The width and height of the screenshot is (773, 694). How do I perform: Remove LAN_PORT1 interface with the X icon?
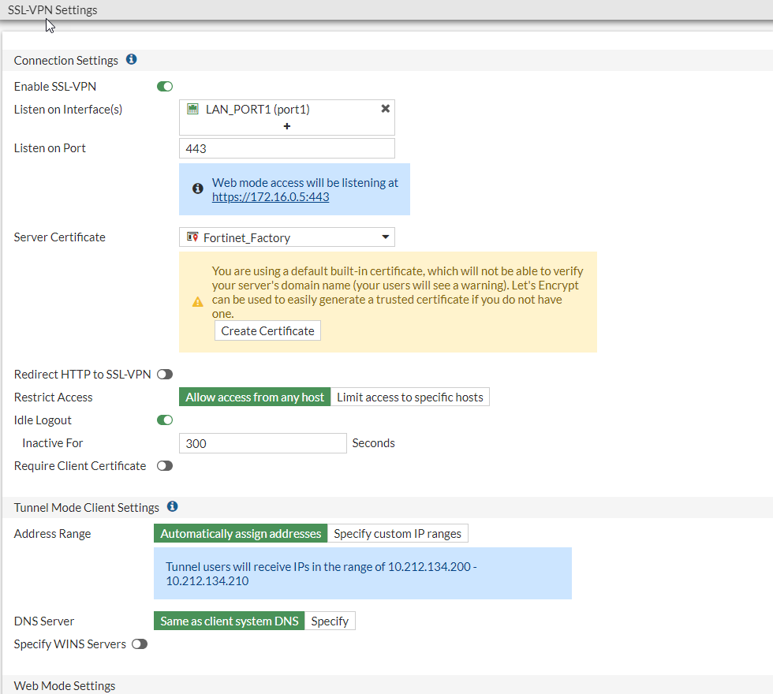[386, 109]
